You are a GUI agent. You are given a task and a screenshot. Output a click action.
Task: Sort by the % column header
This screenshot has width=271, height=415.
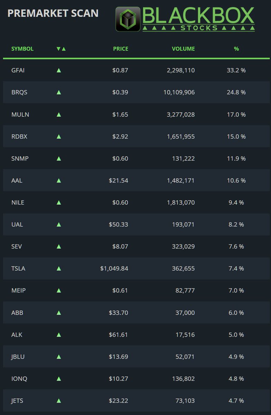(x=236, y=49)
